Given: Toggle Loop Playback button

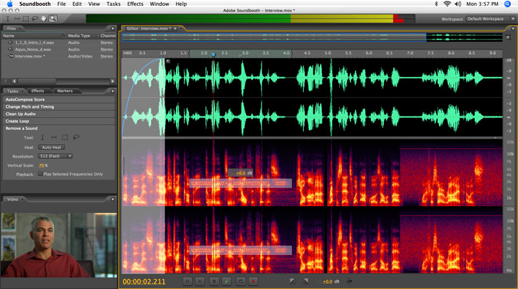Looking at the screenshot, I should tap(240, 281).
